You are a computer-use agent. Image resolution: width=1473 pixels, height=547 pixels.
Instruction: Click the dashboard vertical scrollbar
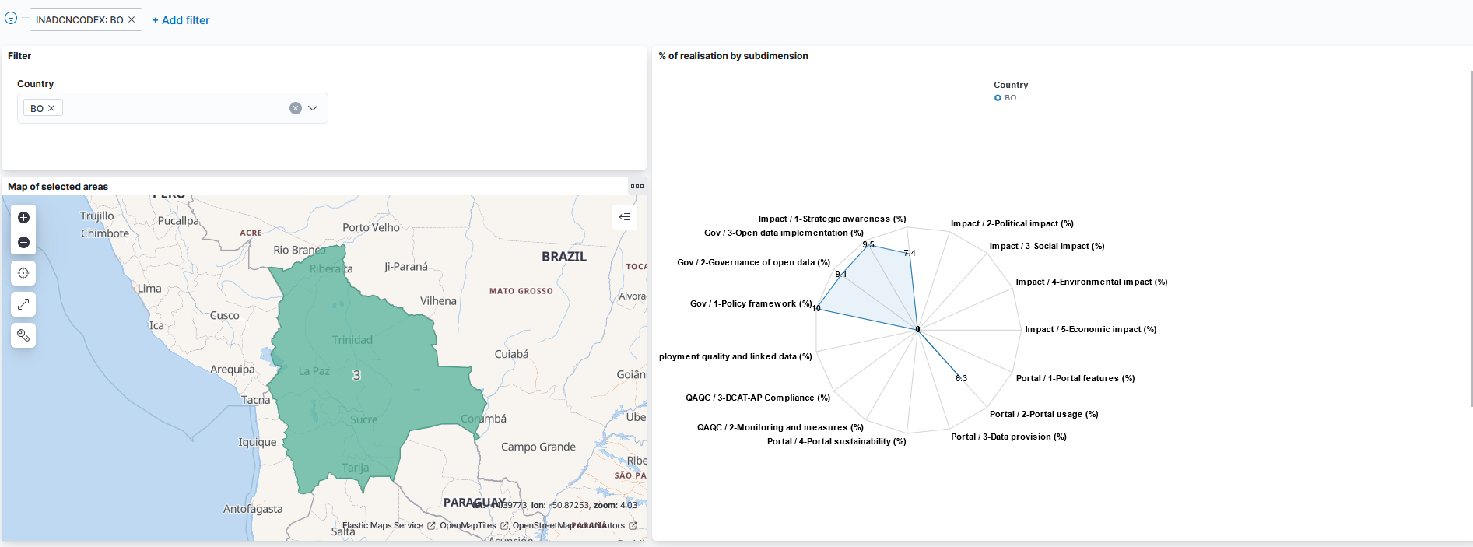(x=1470, y=233)
